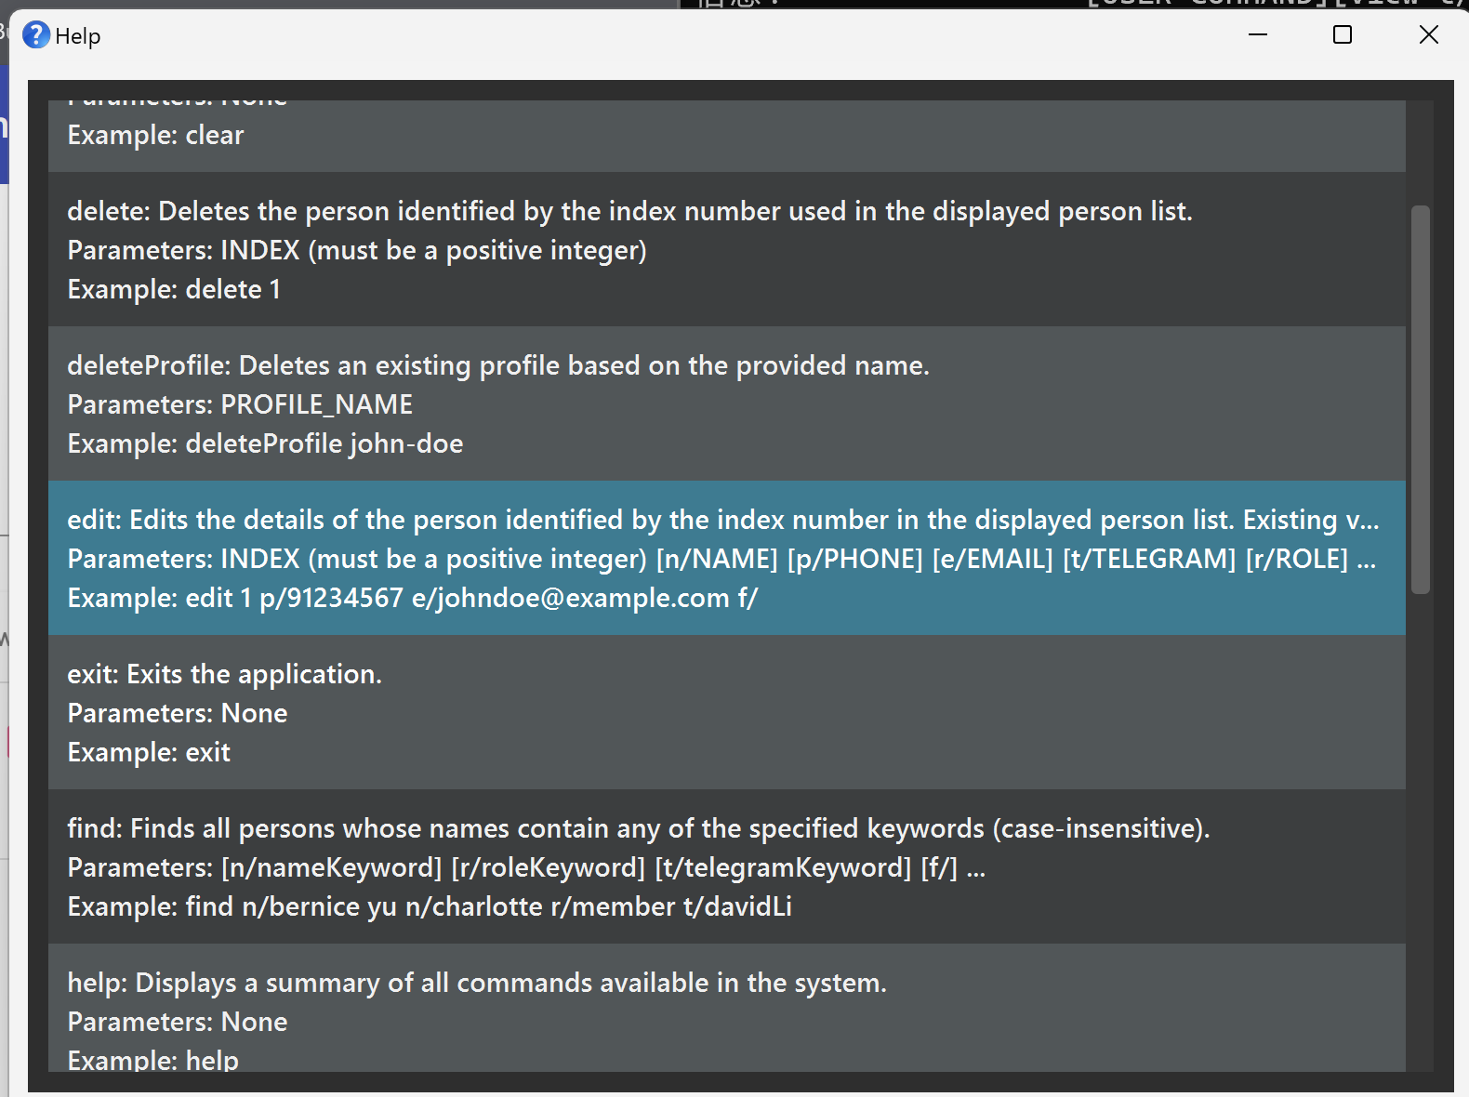Select the delete command description line
The image size is (1469, 1097).
629,212
